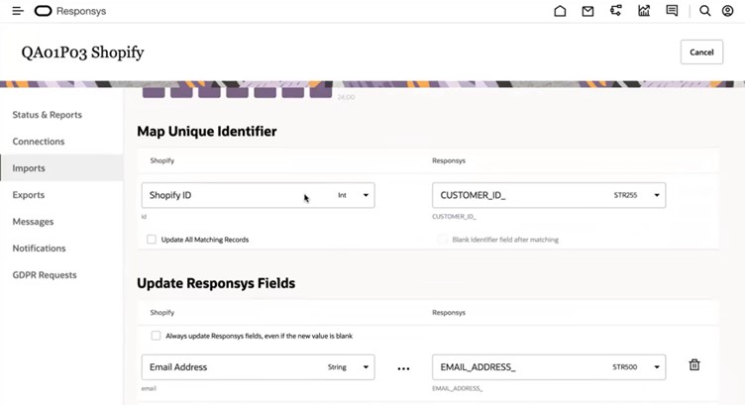
Task: Enable Update All Matching Records checkbox
Action: pos(152,240)
